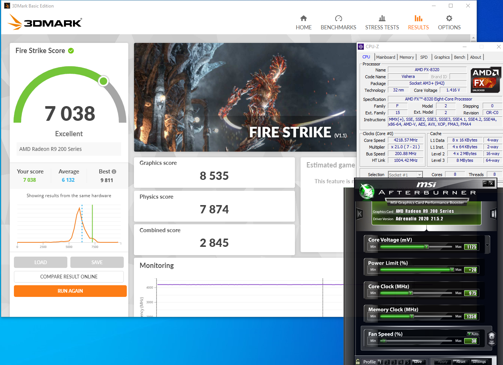Switch to the SPD tab in CPU-Z

(x=424, y=57)
